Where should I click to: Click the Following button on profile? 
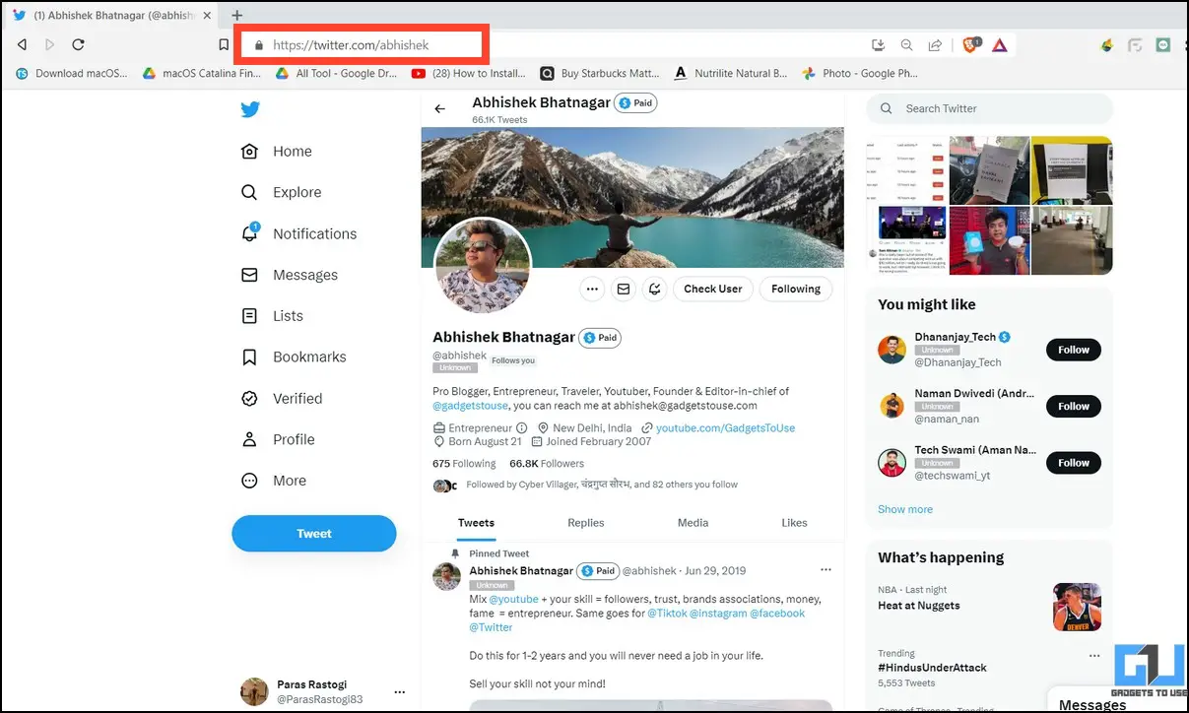[796, 289]
